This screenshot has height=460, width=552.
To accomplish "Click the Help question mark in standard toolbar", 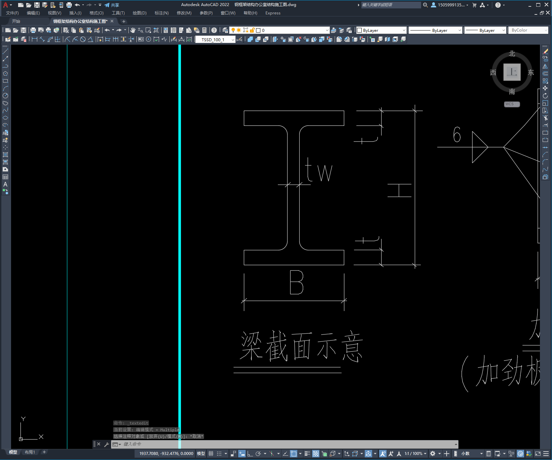I will (214, 30).
